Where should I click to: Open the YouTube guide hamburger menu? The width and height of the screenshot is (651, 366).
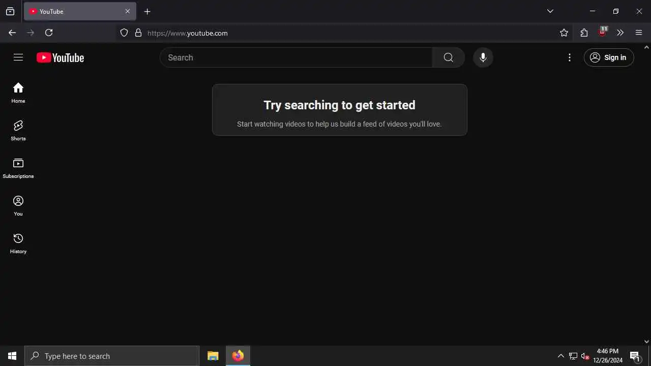(x=18, y=57)
